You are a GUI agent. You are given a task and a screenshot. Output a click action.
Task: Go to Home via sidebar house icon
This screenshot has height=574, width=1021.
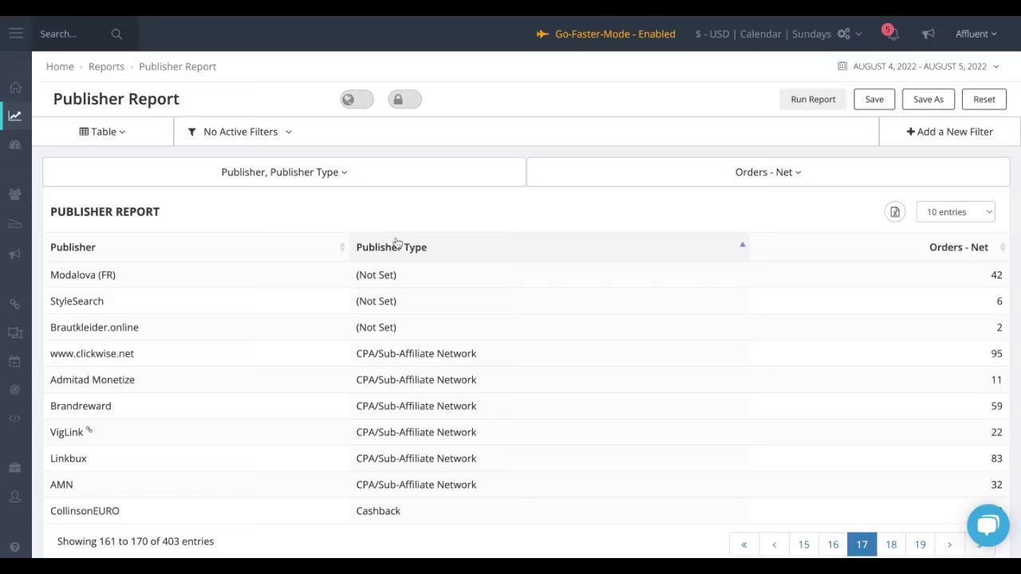tap(15, 87)
